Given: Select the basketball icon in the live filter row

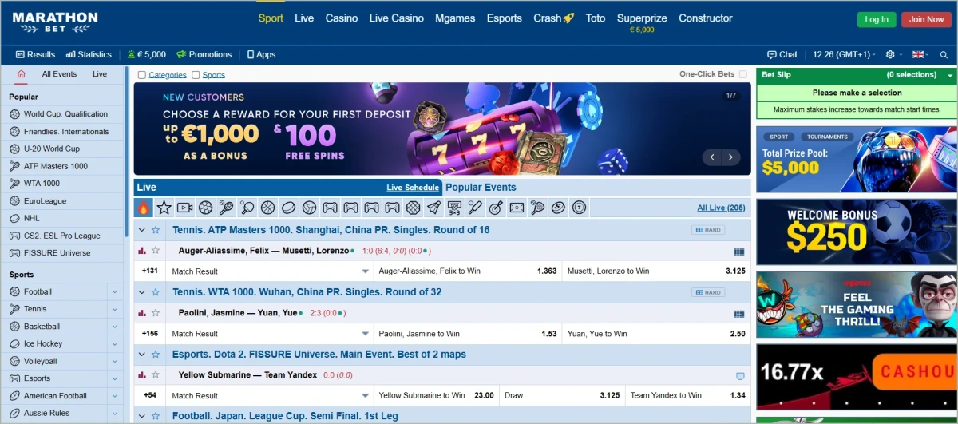Looking at the screenshot, I should [x=267, y=208].
